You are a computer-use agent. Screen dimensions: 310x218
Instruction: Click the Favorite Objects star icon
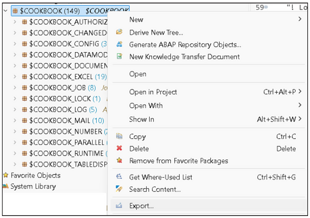click(x=6, y=175)
